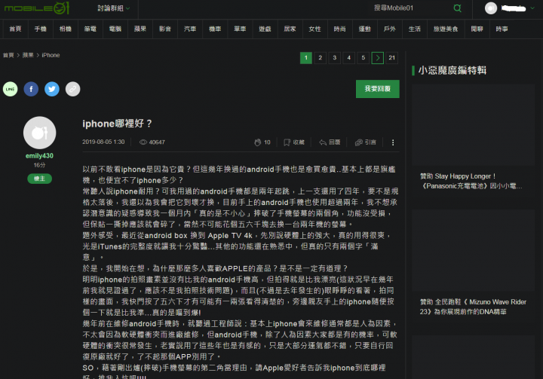This screenshot has width=543, height=379.
Task: Click the green search magnifier icon
Action: 457,8
